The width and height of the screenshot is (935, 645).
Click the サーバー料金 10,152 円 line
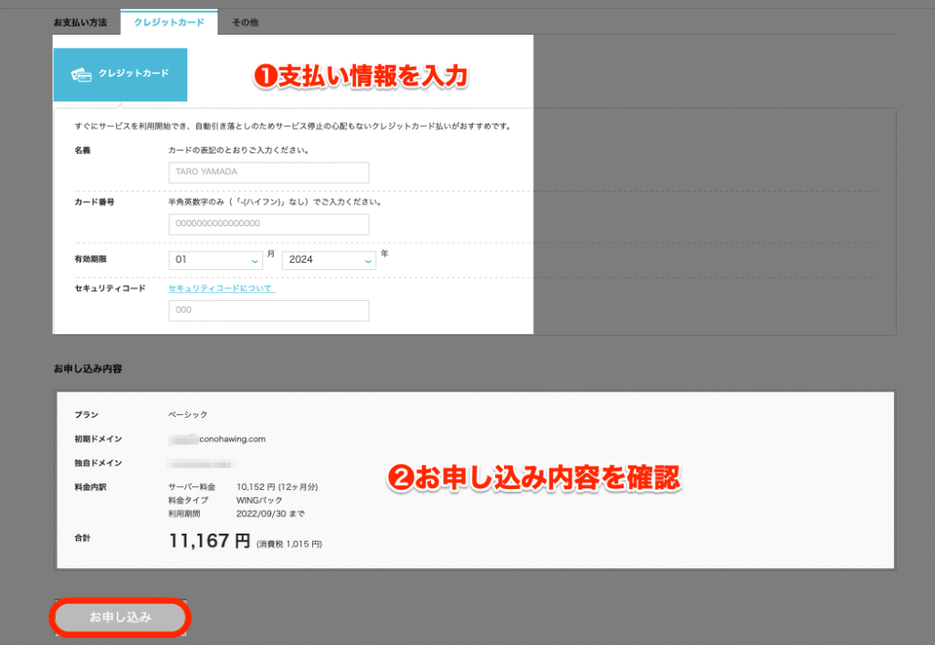[243, 487]
